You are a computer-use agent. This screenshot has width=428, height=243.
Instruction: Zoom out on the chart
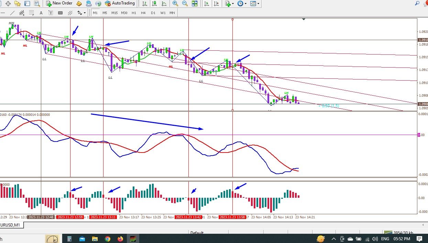(x=185, y=3)
